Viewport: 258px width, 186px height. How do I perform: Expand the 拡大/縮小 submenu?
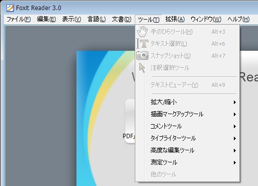pyautogui.click(x=187, y=102)
